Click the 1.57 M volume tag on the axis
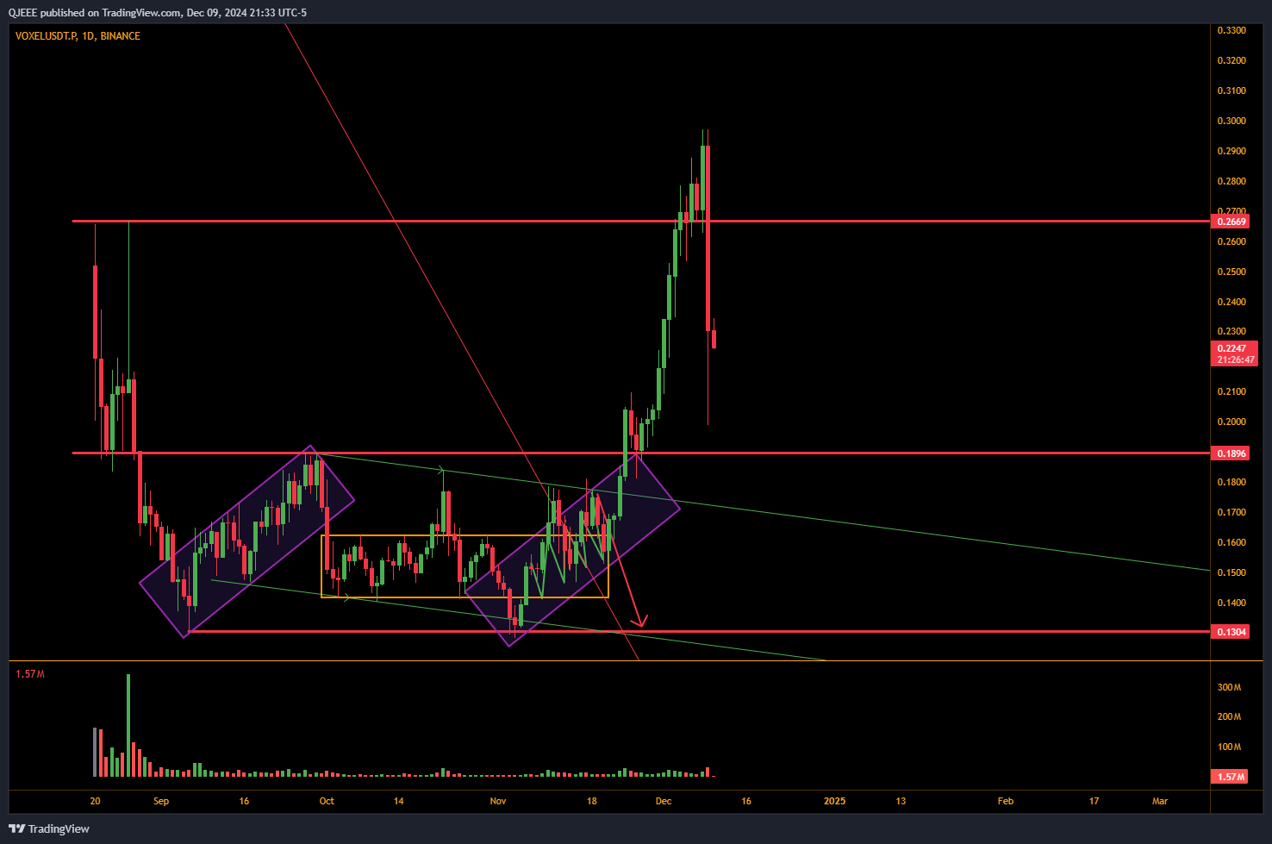The height and width of the screenshot is (844, 1272). (x=1231, y=777)
